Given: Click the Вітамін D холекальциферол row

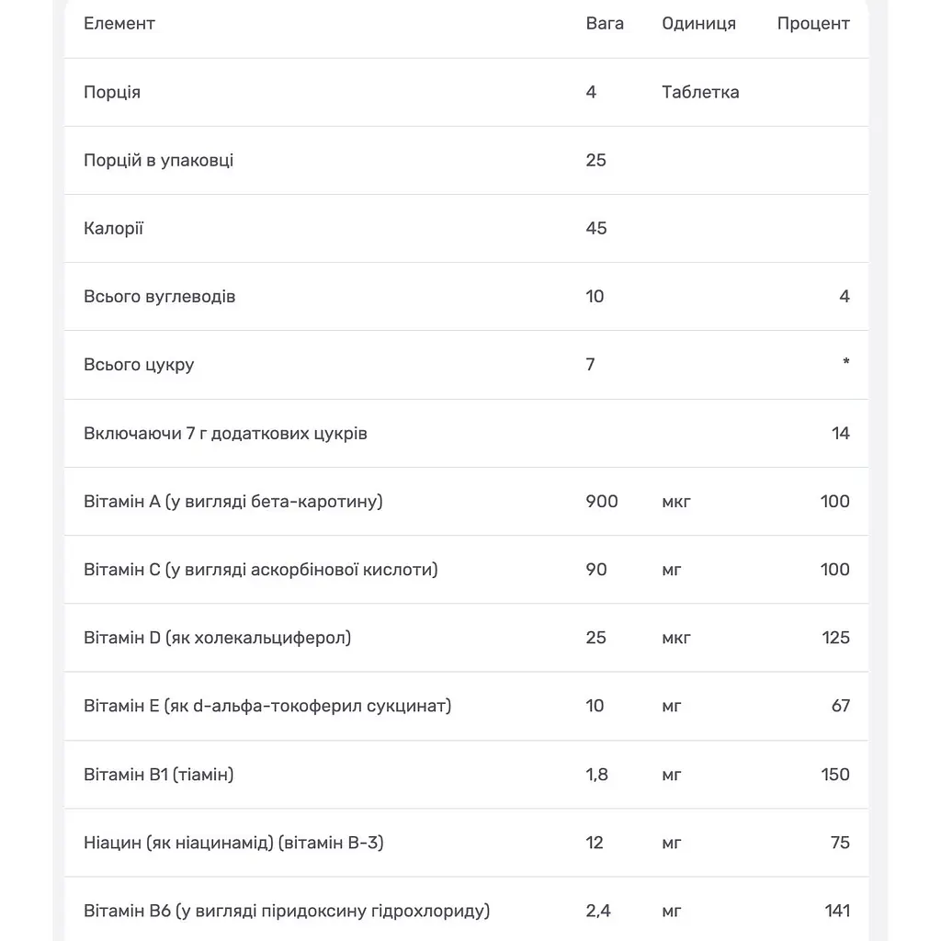Looking at the screenshot, I should tap(466, 638).
